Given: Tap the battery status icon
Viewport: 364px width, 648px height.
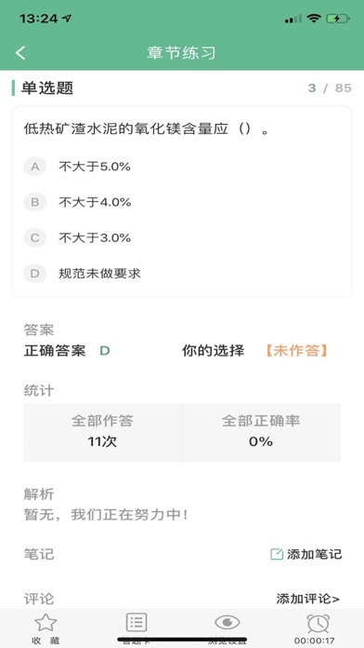Looking at the screenshot, I should point(338,19).
